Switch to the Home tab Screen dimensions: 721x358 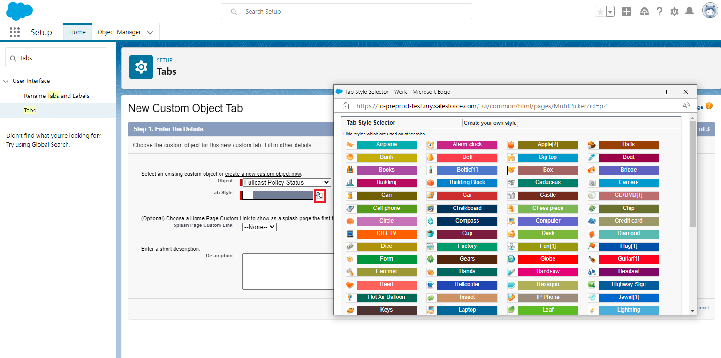pos(77,32)
